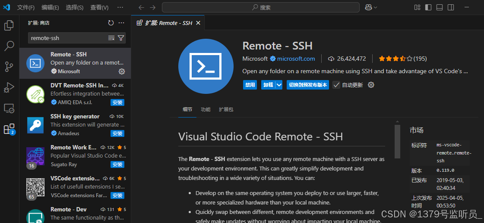Open gear settings next to 自动更新
Viewport: 484px width, 223px height.
[371, 85]
